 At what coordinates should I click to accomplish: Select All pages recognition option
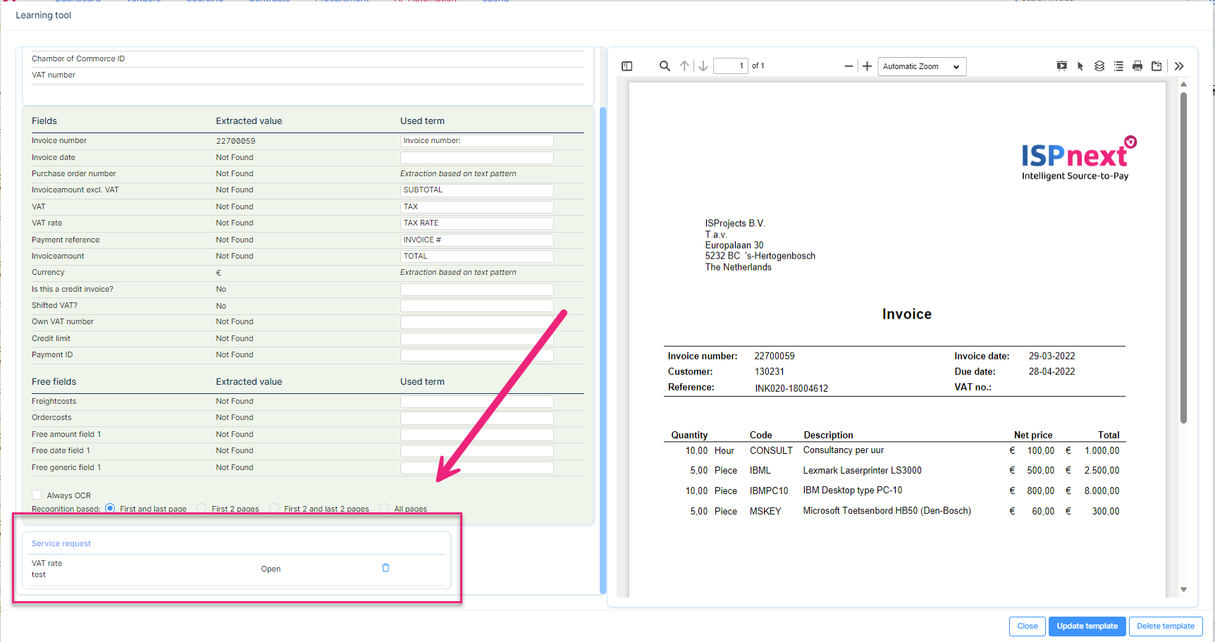[x=384, y=508]
